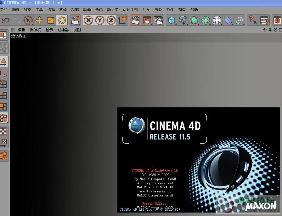Enable the Object Axis tool
The image size is (282, 216).
pos(3,73)
